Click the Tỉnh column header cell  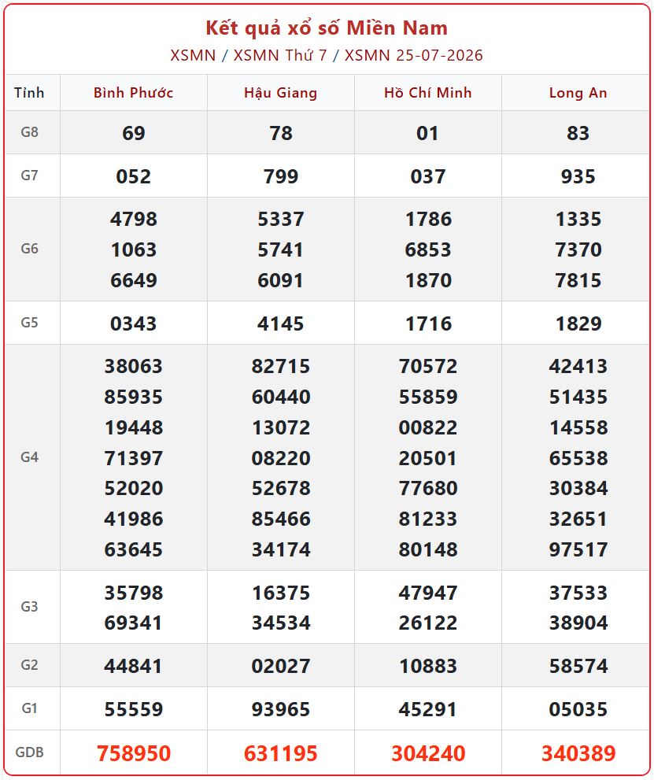(x=29, y=93)
